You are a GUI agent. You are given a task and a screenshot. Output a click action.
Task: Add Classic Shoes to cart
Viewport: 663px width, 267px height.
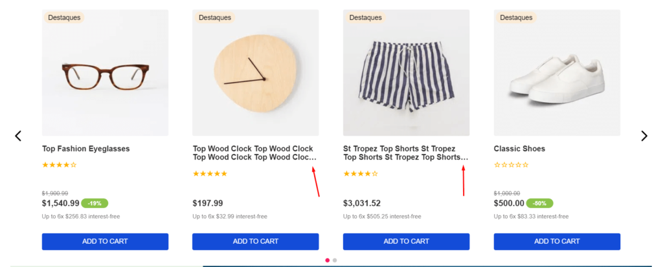(x=557, y=241)
